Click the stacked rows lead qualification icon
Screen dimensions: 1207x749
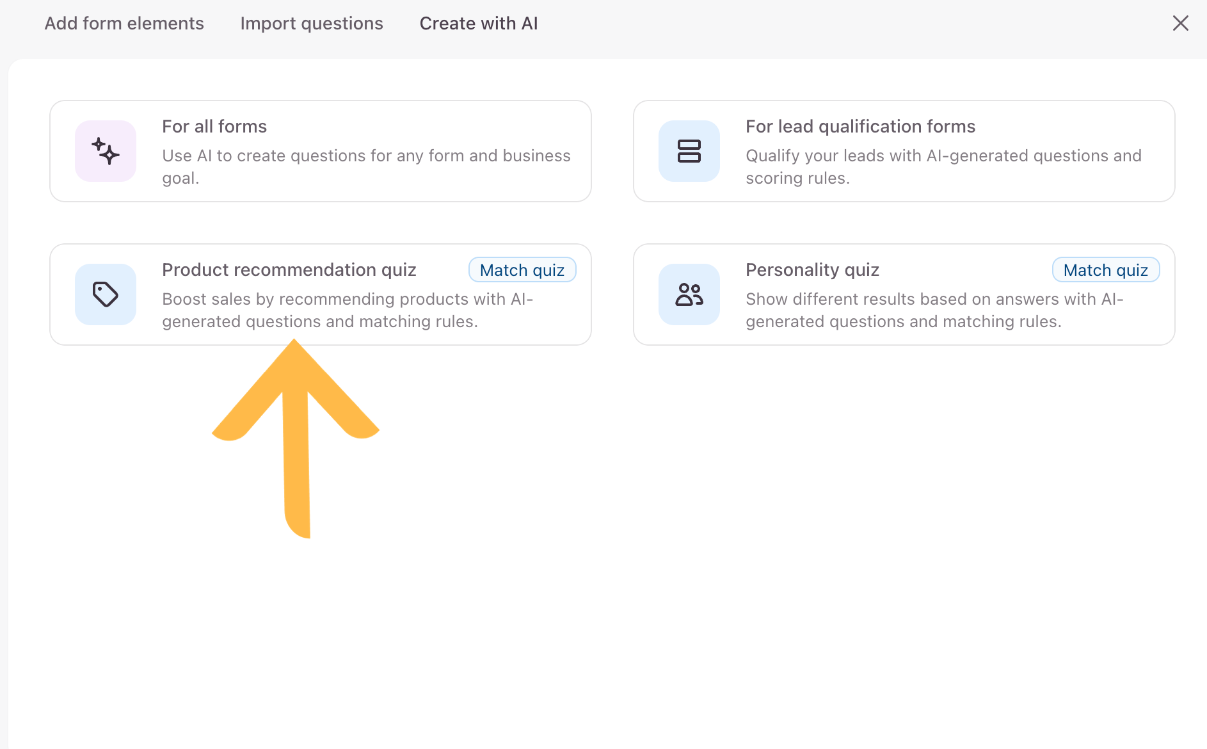(689, 151)
